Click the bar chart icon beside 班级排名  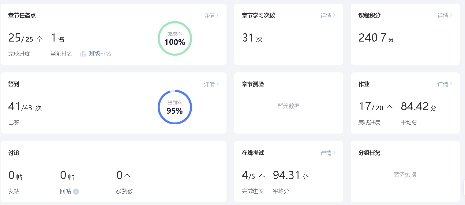click(83, 54)
